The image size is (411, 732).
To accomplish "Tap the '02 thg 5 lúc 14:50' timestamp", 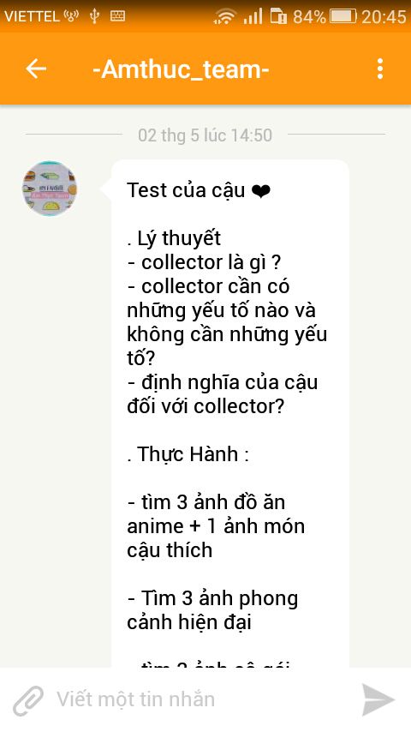I will tap(205, 135).
